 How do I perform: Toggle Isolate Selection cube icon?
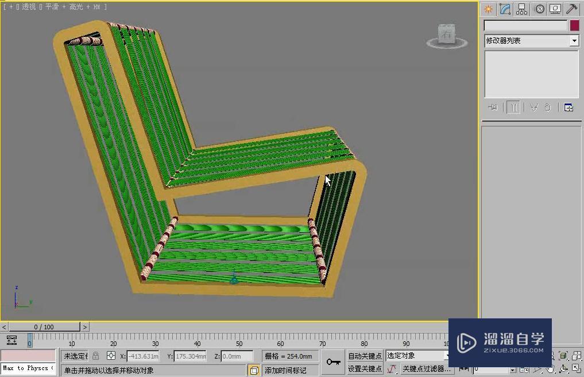pyautogui.click(x=254, y=370)
